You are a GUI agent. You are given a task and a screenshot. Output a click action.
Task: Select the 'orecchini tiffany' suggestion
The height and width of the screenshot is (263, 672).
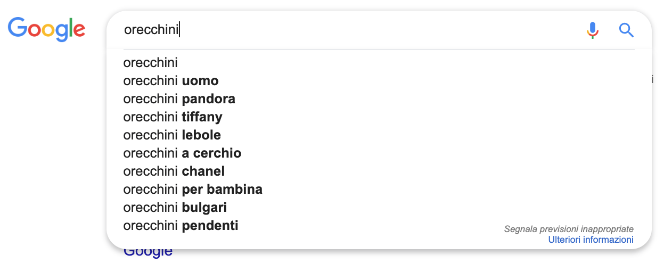(x=173, y=117)
